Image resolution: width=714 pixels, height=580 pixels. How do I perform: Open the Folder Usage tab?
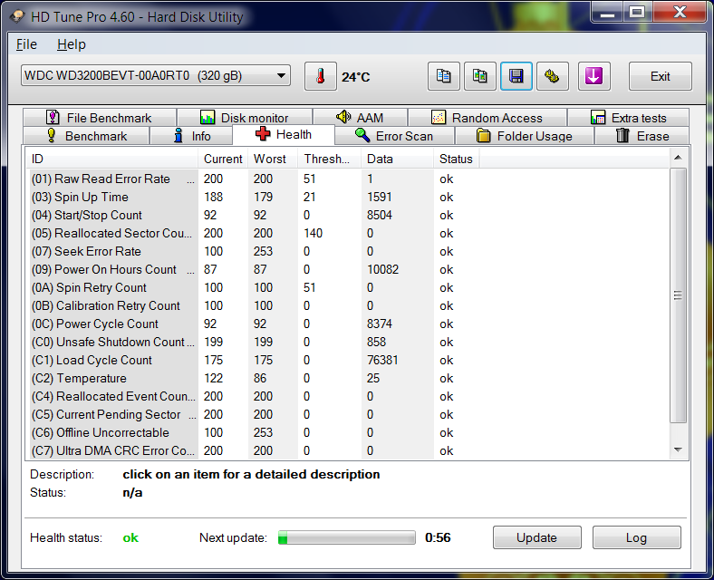click(525, 136)
